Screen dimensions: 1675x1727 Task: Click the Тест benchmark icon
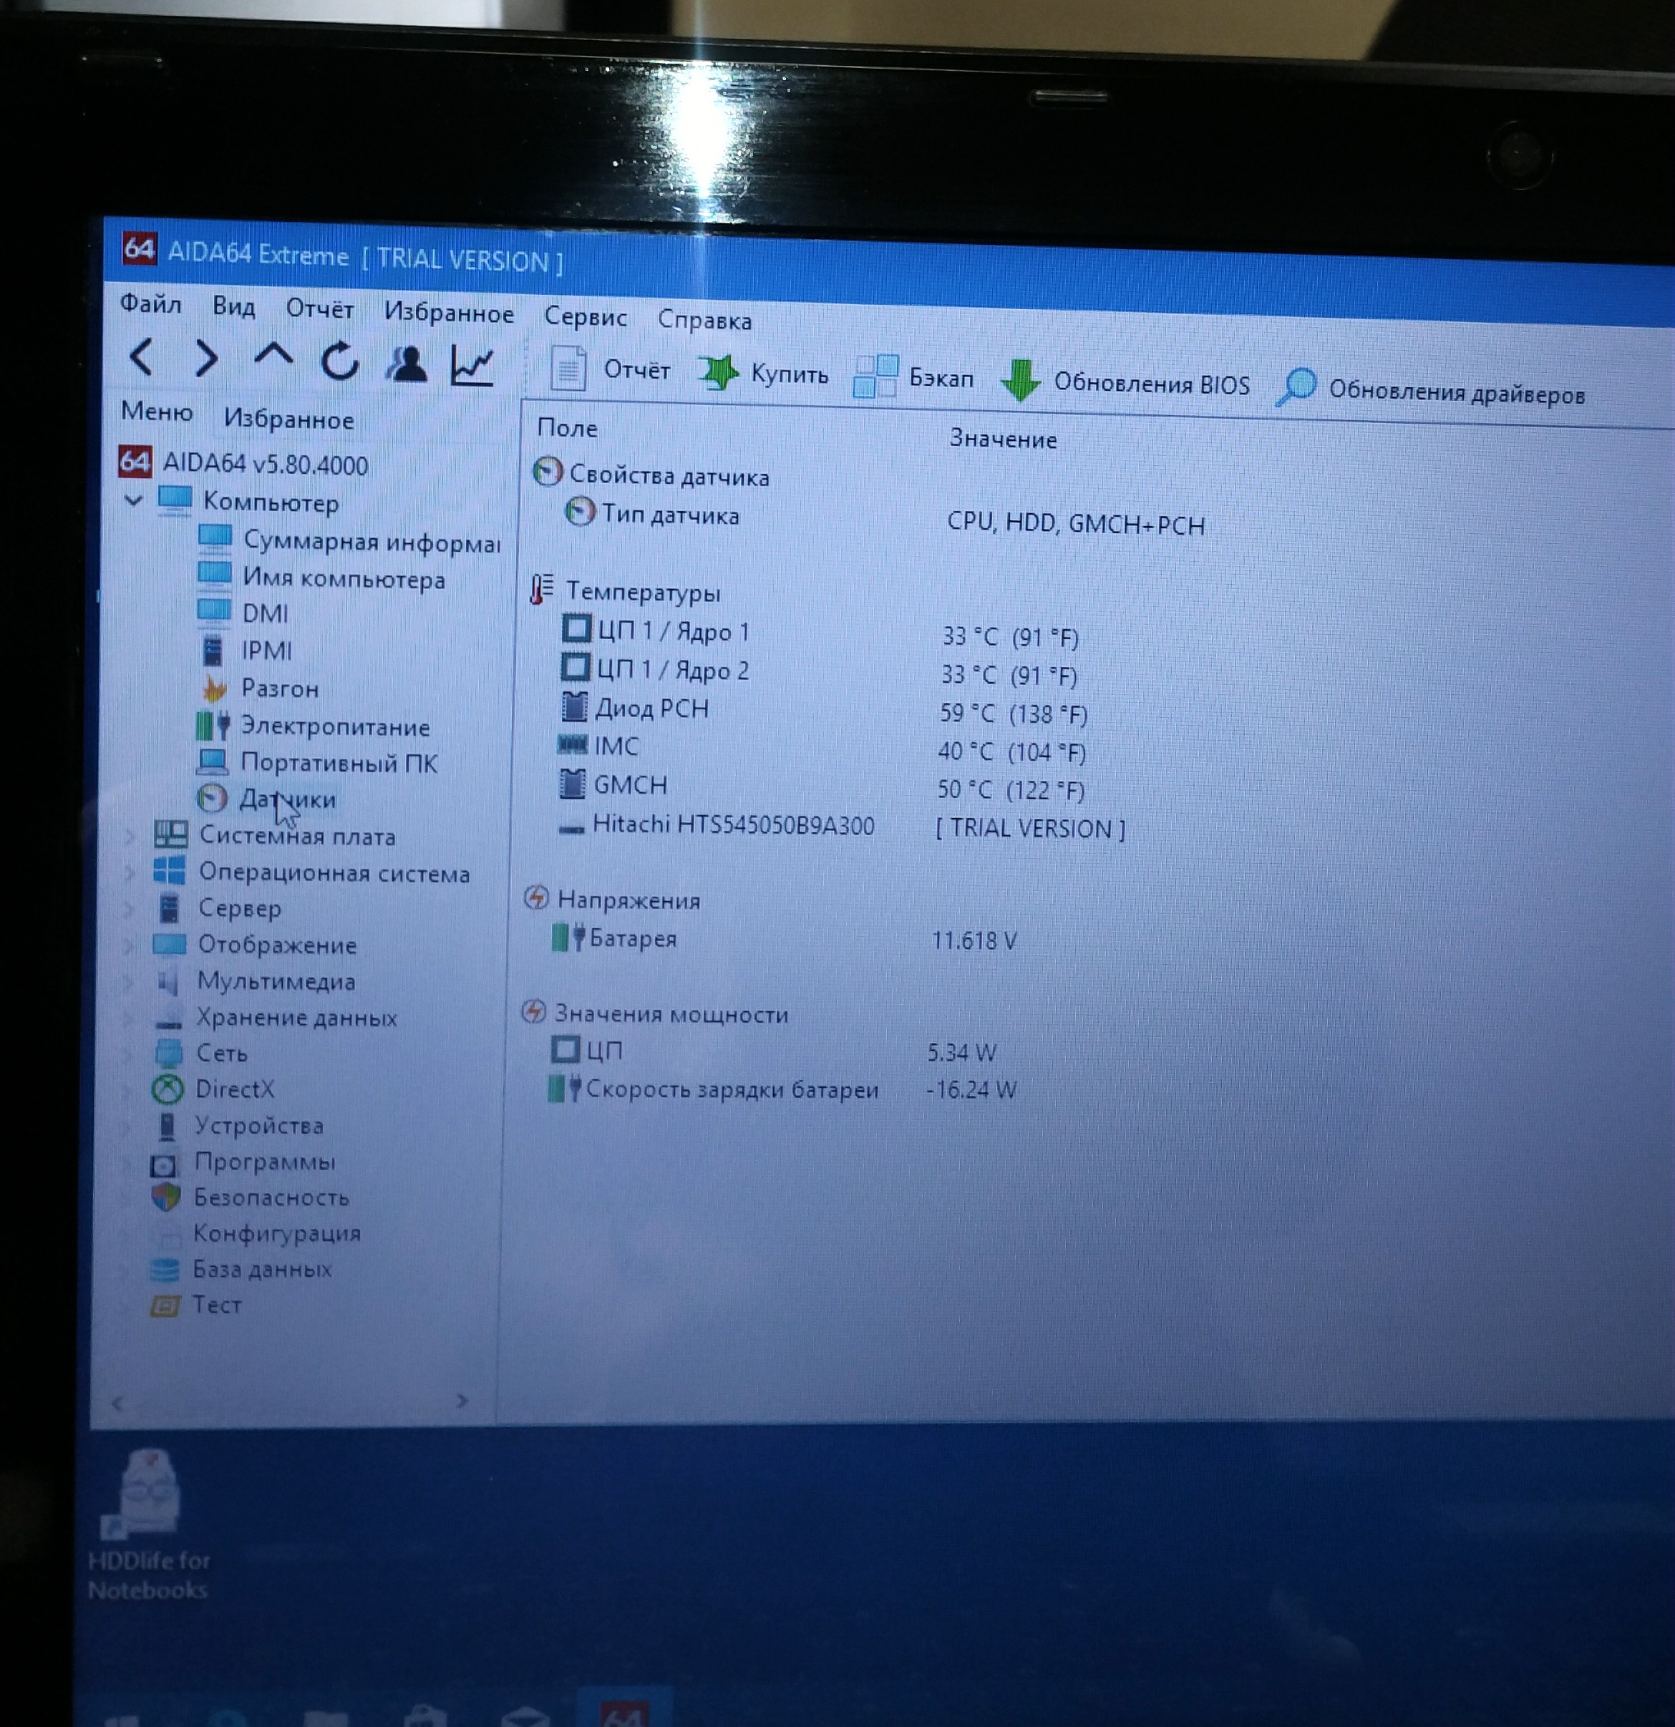pos(164,1305)
